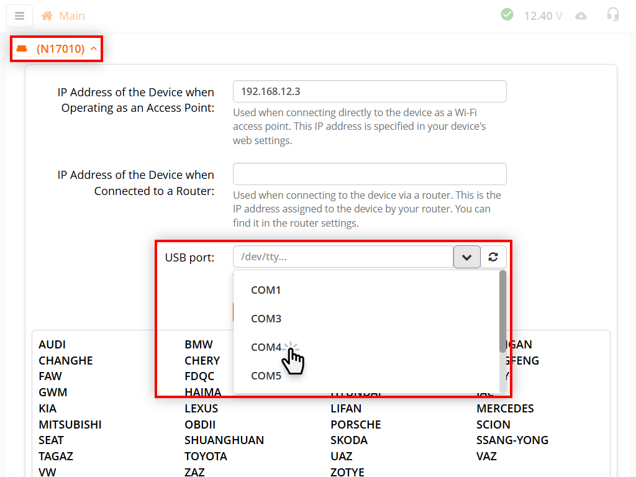Collapse the N17010 device section
This screenshot has height=477, width=636.
(94, 48)
